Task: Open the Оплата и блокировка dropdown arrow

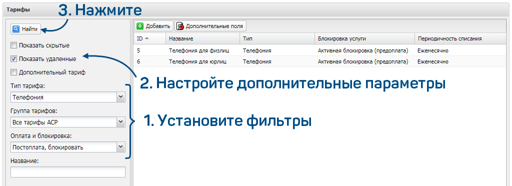Action: pyautogui.click(x=121, y=147)
